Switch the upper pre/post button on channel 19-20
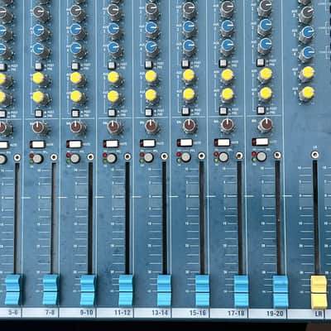 [261, 62]
